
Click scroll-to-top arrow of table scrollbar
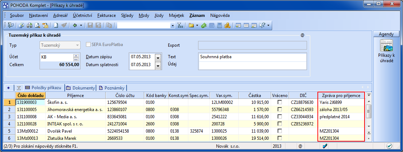point(369,95)
